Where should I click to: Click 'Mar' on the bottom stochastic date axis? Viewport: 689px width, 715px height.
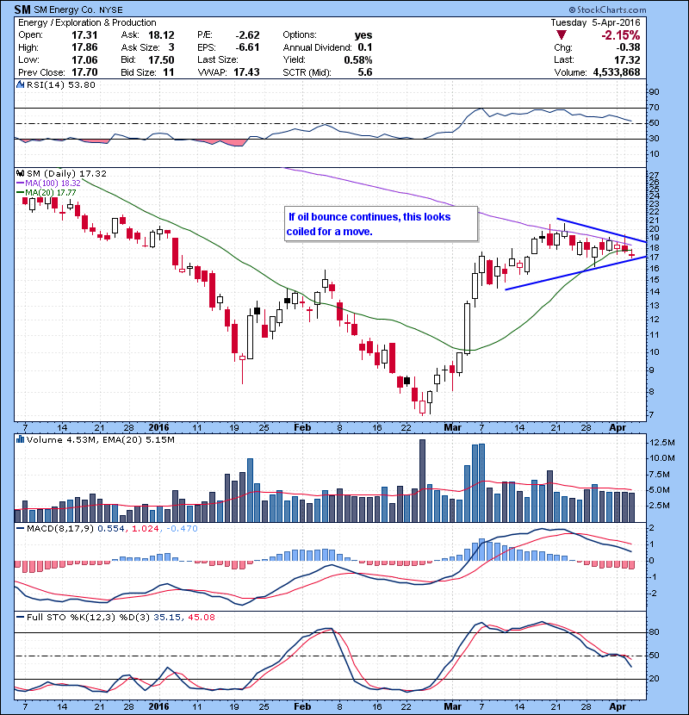(453, 706)
